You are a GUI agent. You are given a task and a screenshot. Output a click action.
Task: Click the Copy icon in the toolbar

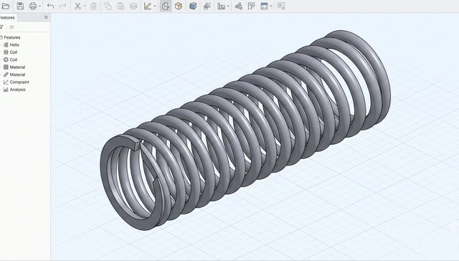[108, 6]
